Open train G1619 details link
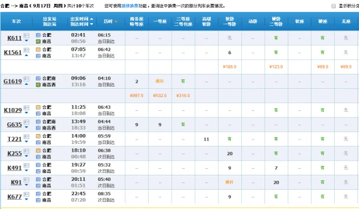This screenshot has width=359, height=209. (13, 81)
